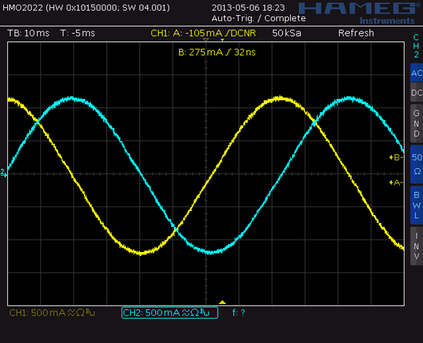Image resolution: width=423 pixels, height=343 pixels.
Task: Click the f: ? frequency readout
Action: tap(239, 313)
